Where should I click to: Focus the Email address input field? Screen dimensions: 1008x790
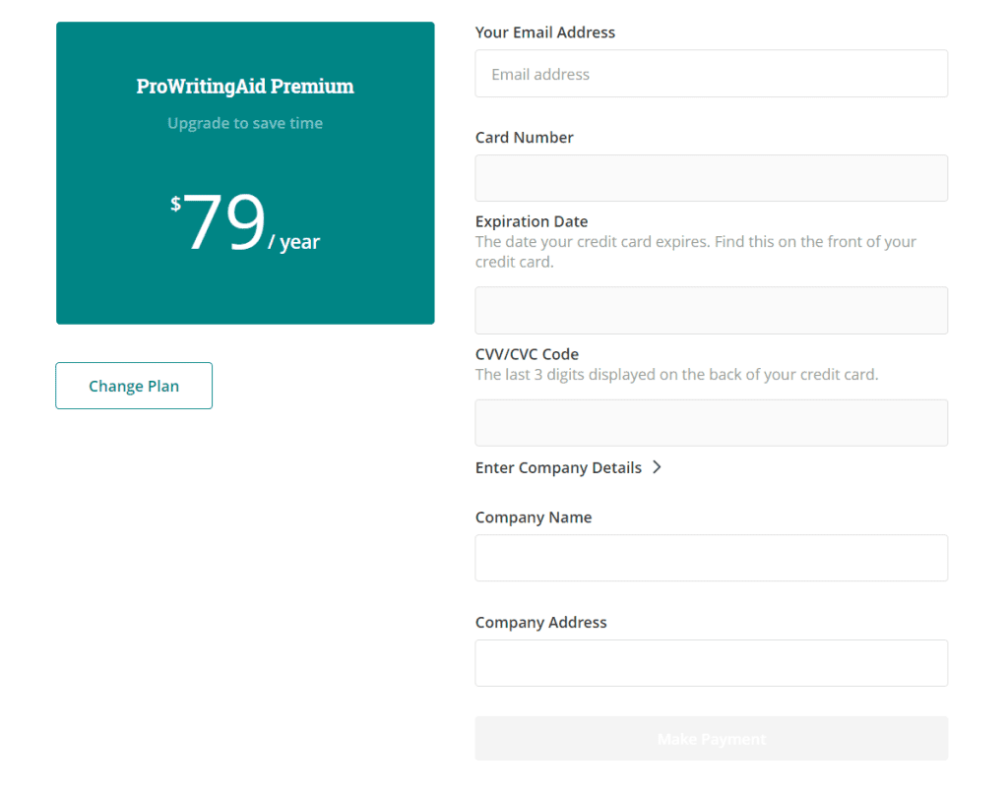pyautogui.click(x=711, y=74)
